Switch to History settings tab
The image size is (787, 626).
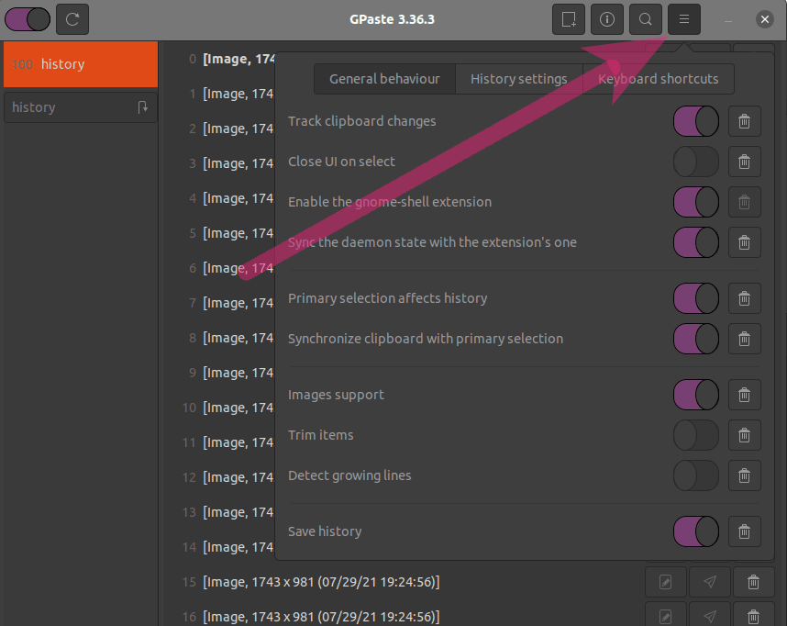(518, 79)
